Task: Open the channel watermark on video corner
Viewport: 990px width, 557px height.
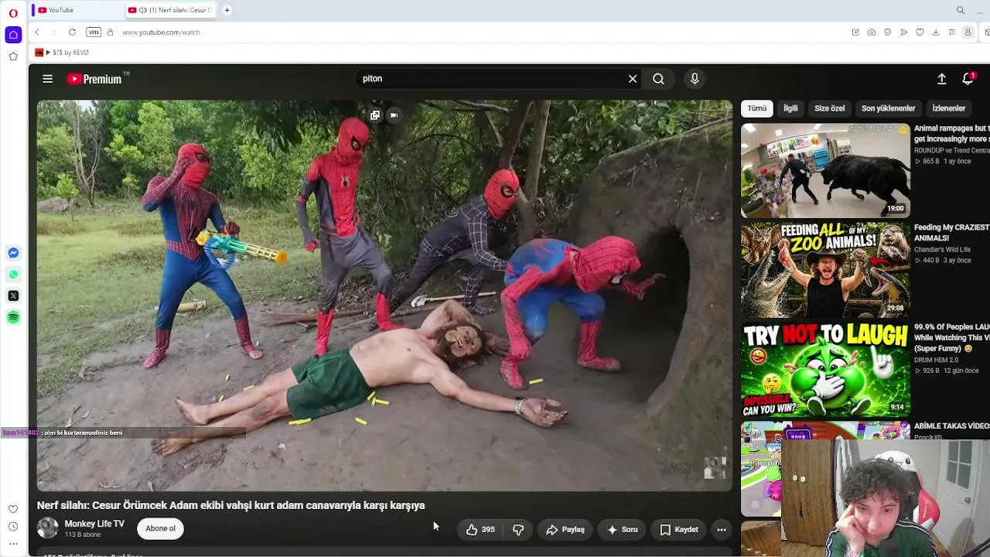Action: [715, 467]
